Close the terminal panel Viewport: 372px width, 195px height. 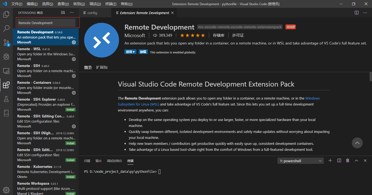coord(365,161)
